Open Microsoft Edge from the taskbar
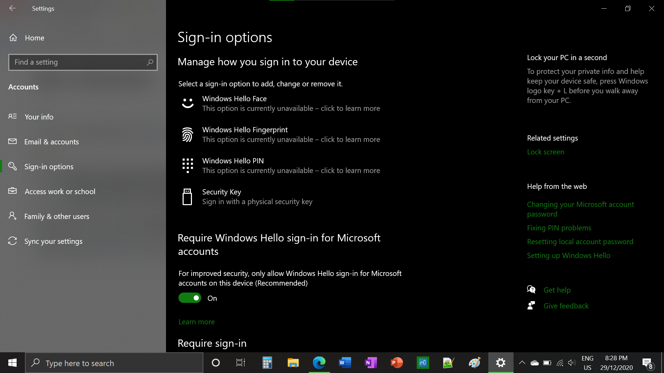This screenshot has width=664, height=373. pyautogui.click(x=319, y=363)
